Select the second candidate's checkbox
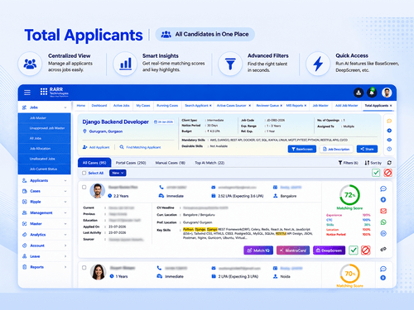The width and height of the screenshot is (414, 310). (84, 268)
